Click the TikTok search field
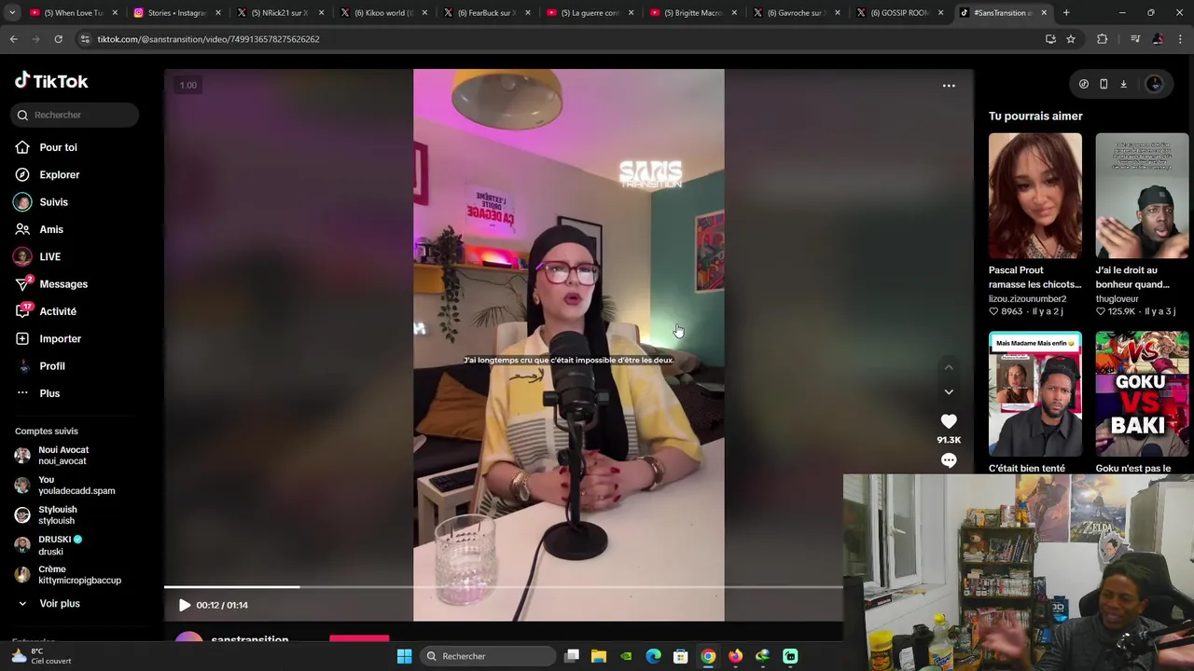The height and width of the screenshot is (671, 1194). pyautogui.click(x=76, y=115)
